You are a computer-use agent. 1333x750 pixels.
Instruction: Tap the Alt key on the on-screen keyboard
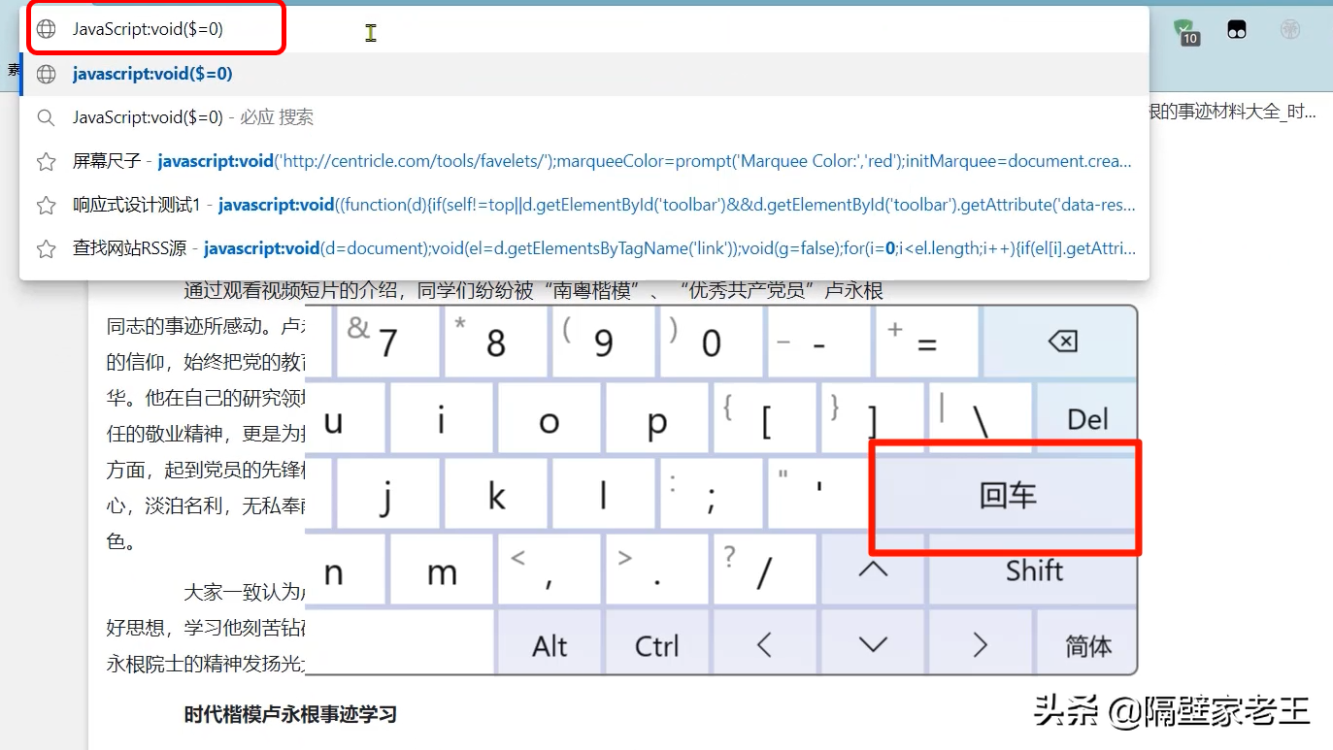pos(550,644)
